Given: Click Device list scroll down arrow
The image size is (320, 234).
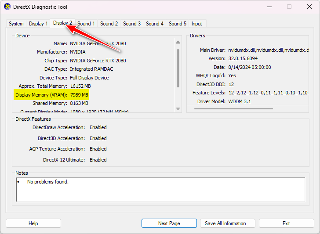Looking at the screenshot, I should tap(178, 109).
